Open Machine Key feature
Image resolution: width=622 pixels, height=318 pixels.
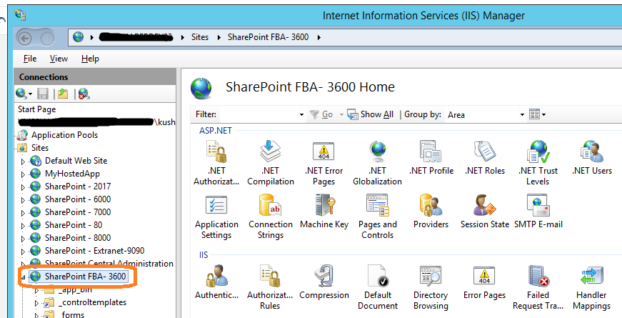point(324,212)
